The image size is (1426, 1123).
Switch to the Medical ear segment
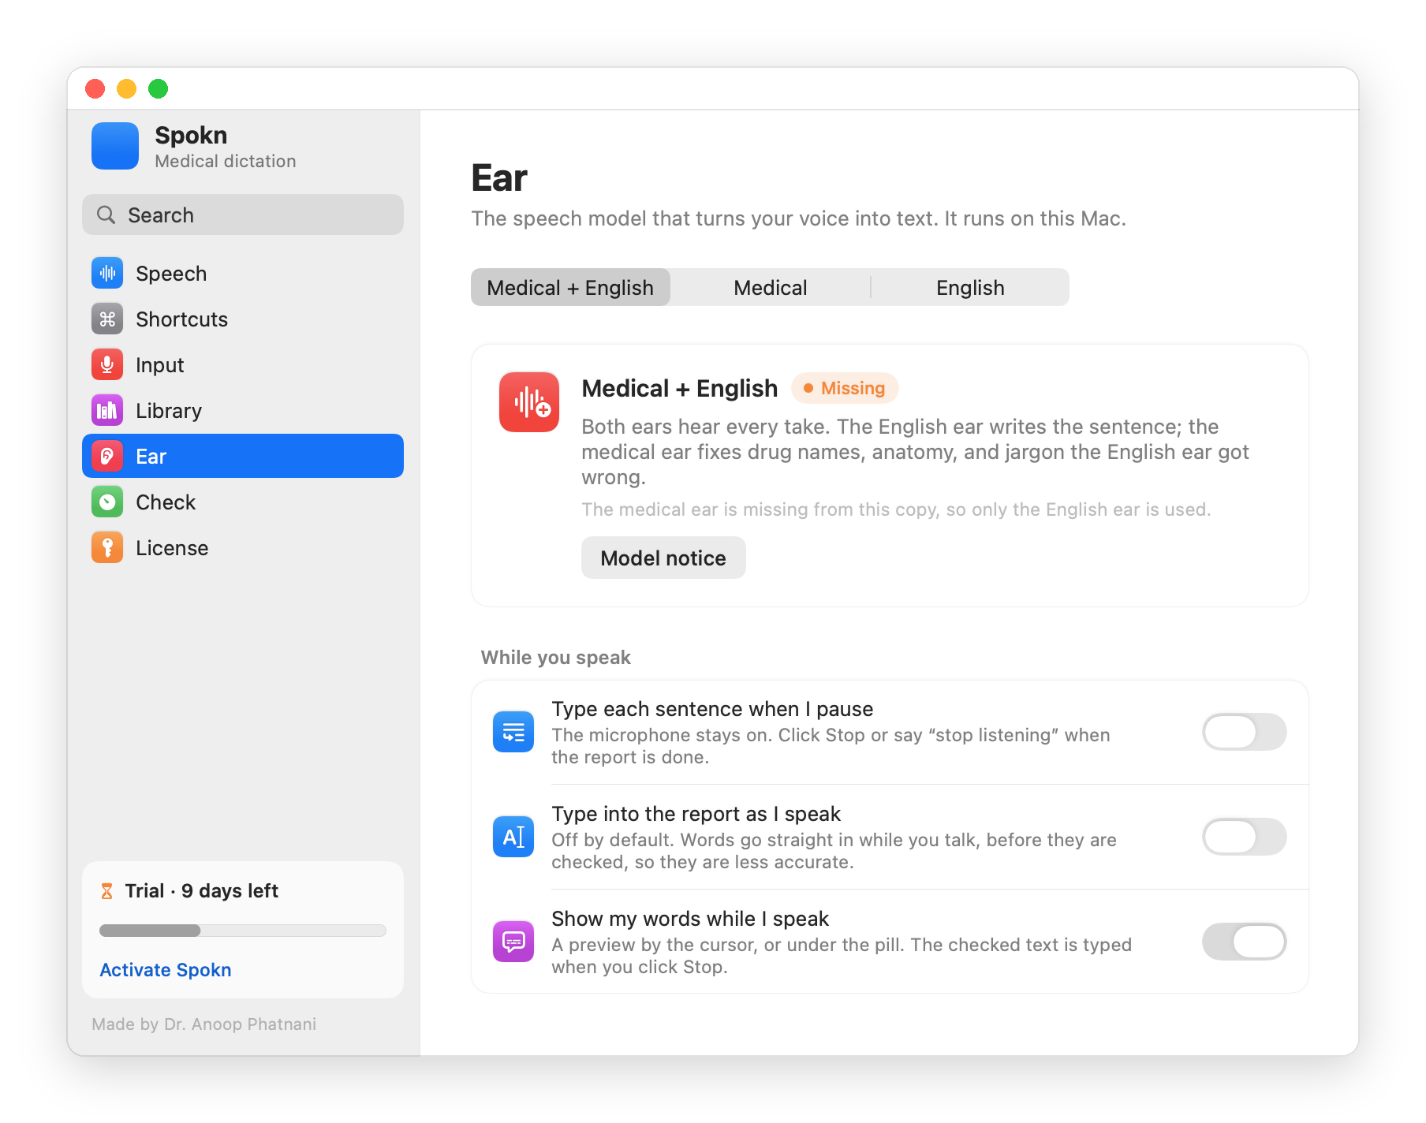click(x=771, y=287)
